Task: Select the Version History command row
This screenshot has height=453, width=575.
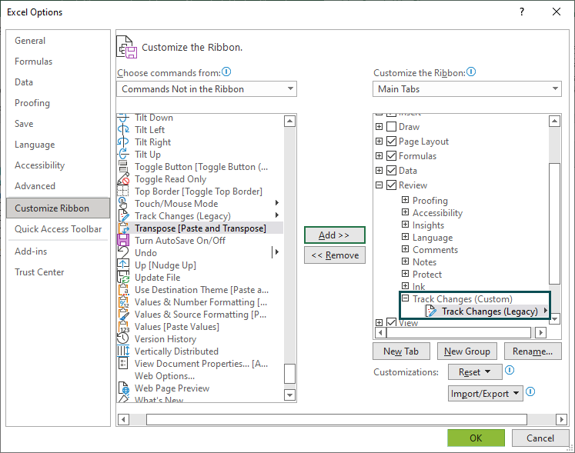Action: point(200,339)
